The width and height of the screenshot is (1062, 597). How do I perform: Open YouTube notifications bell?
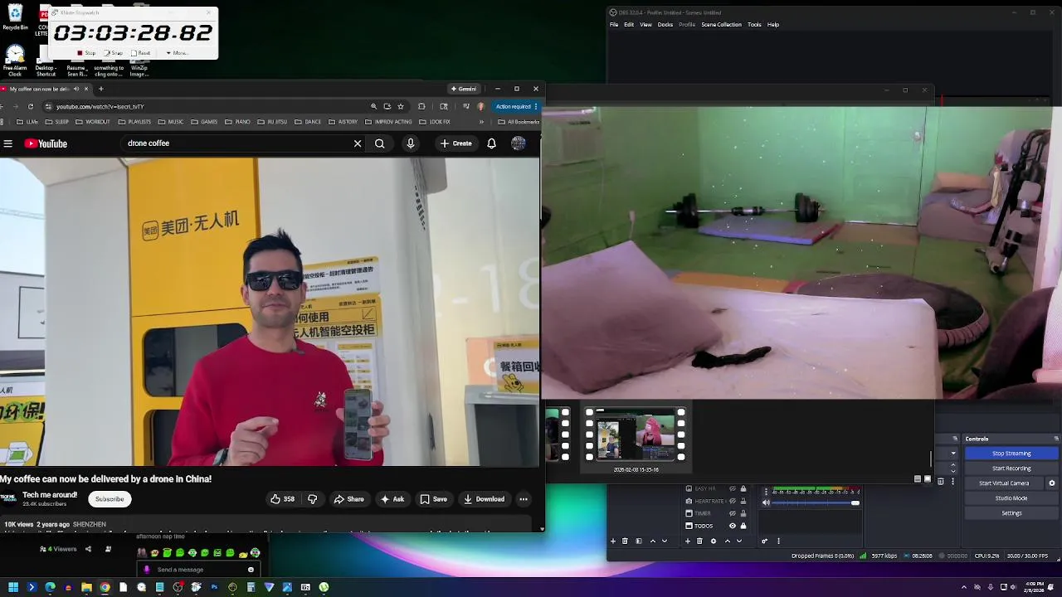pyautogui.click(x=491, y=143)
